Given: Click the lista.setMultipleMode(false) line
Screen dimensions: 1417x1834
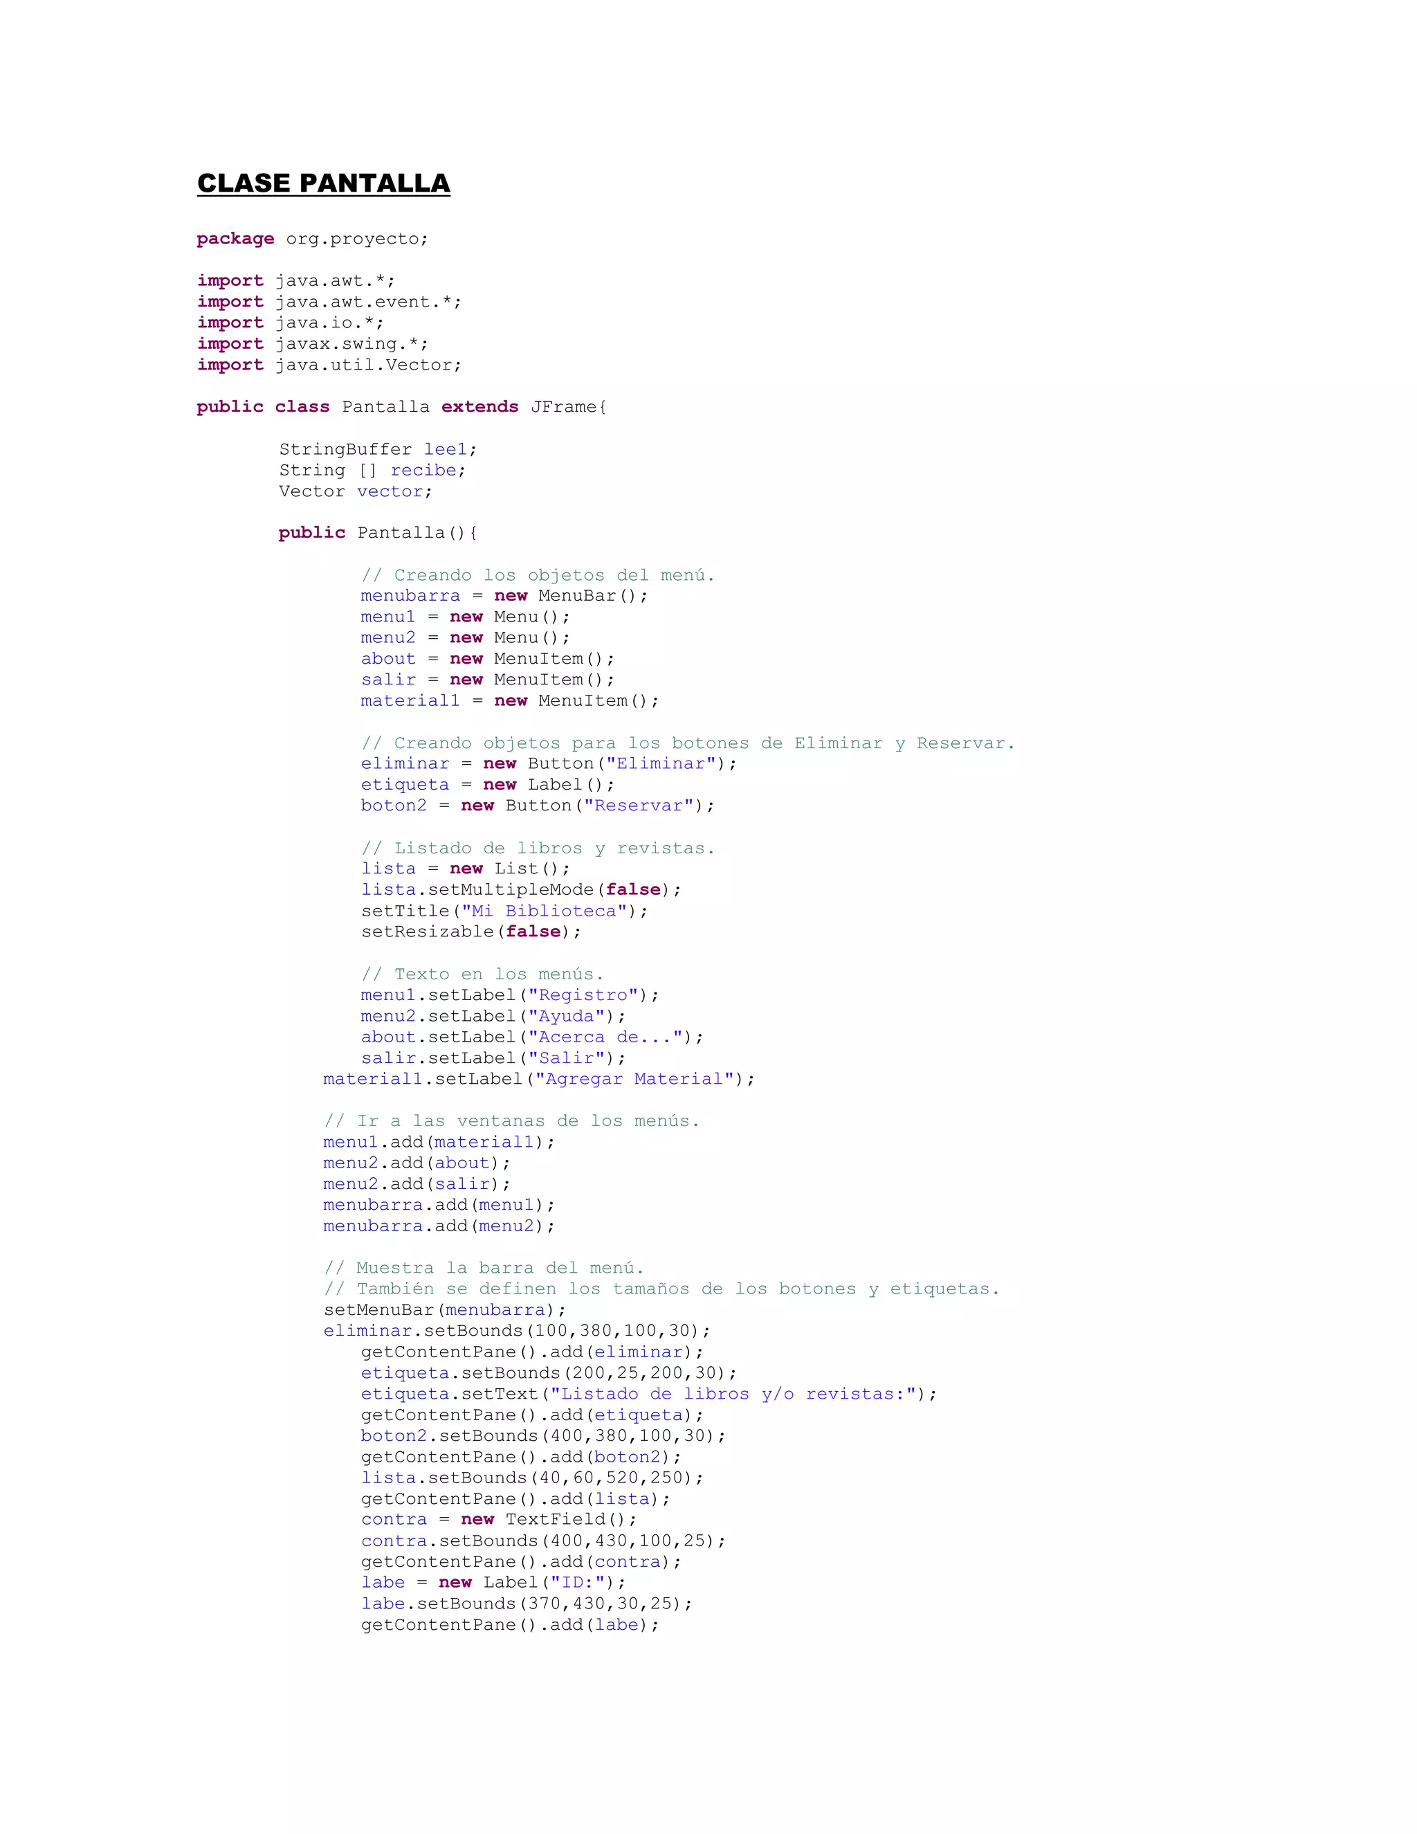Looking at the screenshot, I should [x=520, y=890].
